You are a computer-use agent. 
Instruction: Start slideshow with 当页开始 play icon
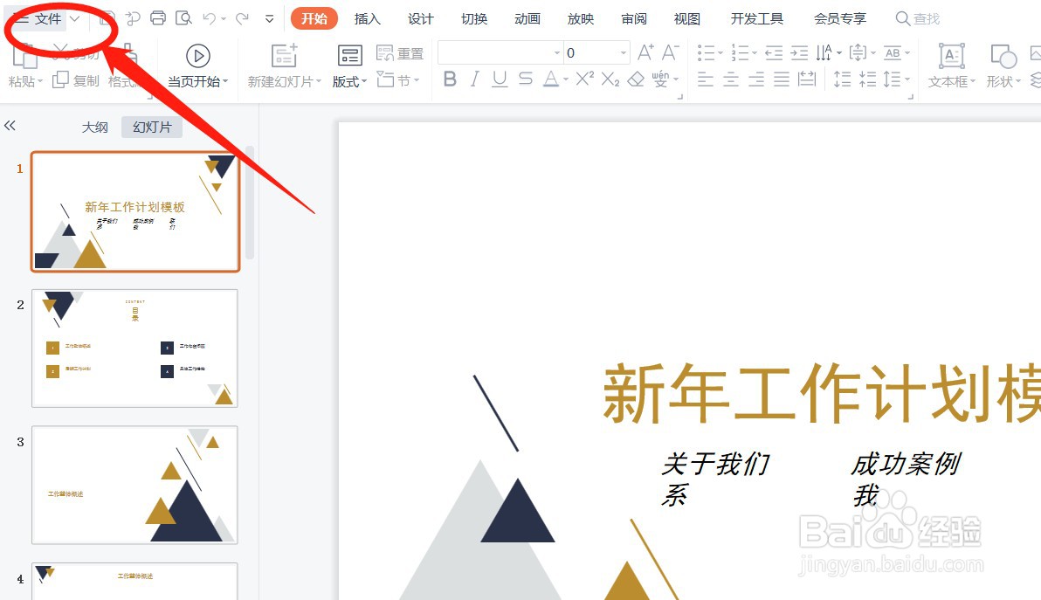(x=198, y=56)
